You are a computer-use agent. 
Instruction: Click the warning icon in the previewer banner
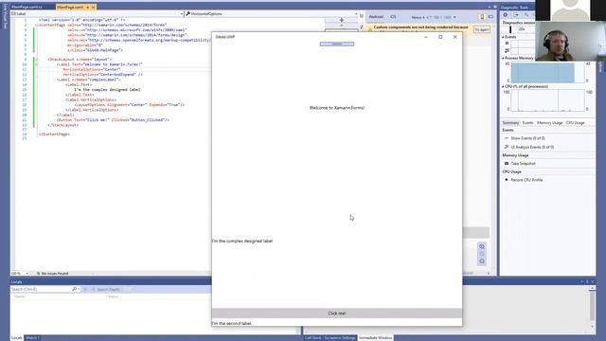[370, 28]
